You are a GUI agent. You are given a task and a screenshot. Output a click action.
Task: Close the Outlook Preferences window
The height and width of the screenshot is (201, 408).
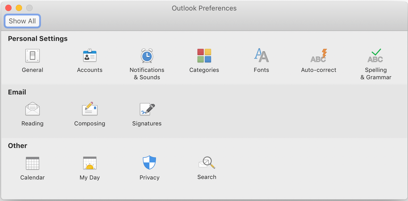pos(8,8)
